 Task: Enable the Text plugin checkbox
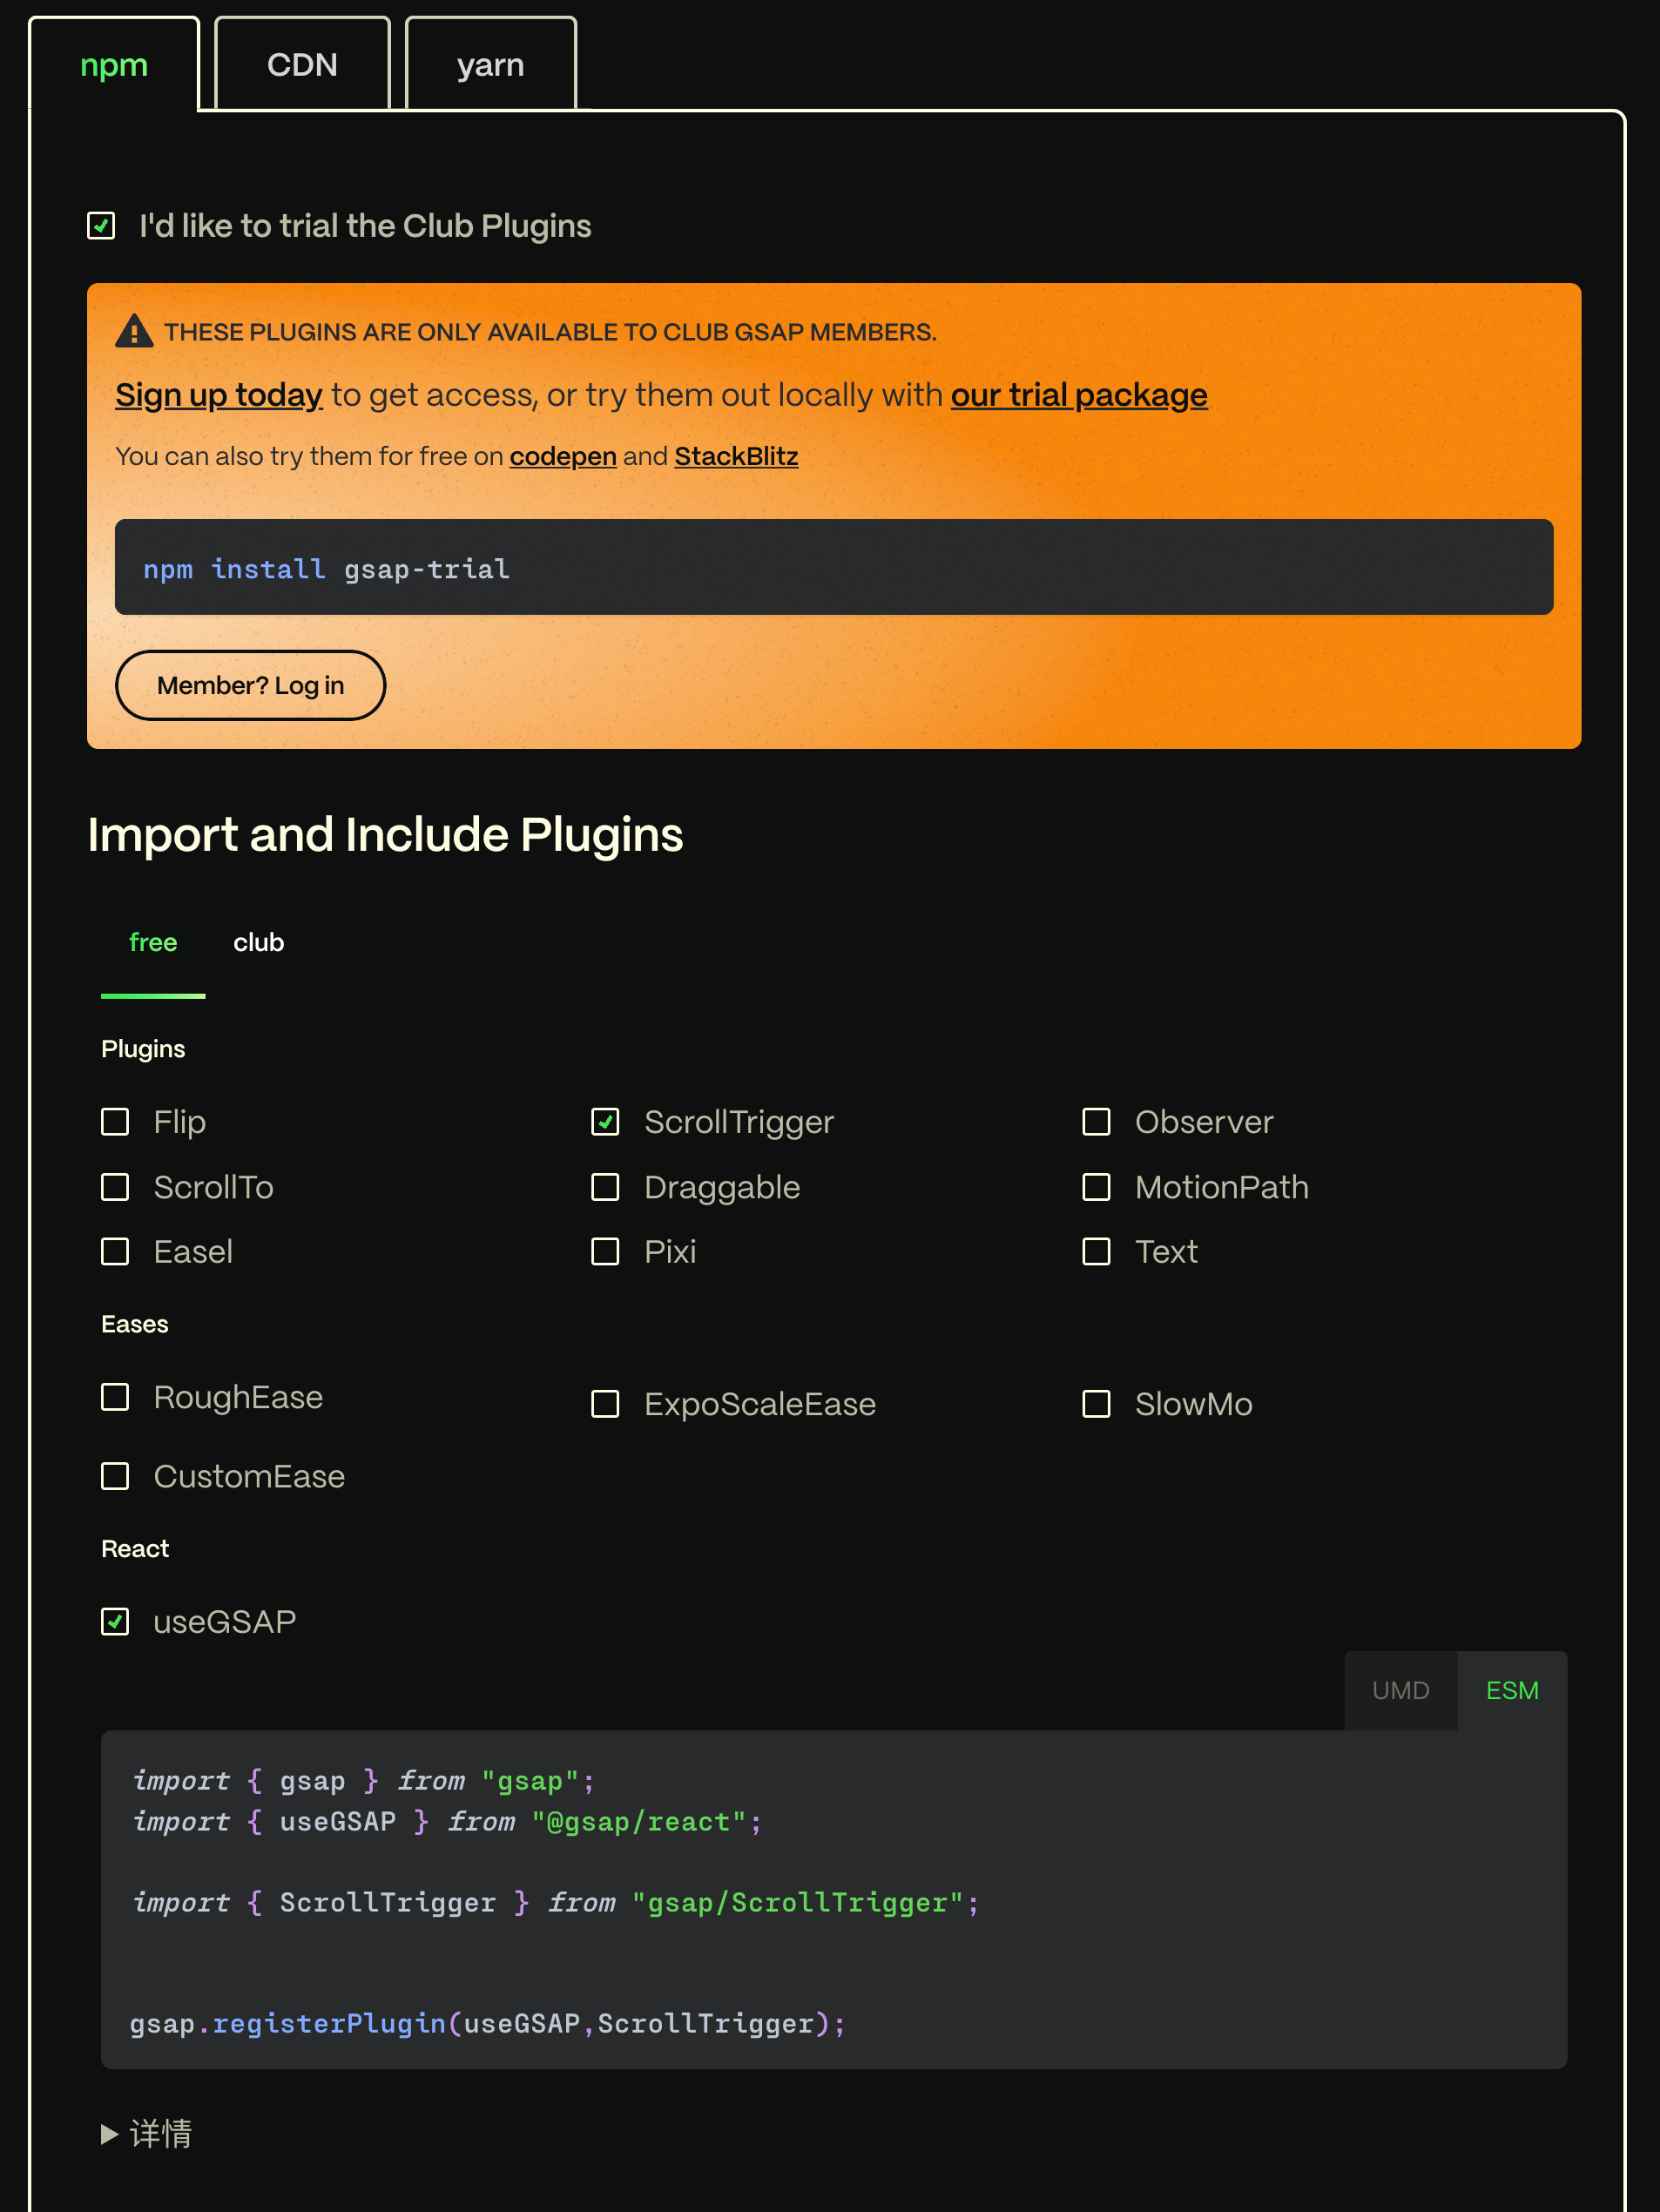tap(1096, 1252)
